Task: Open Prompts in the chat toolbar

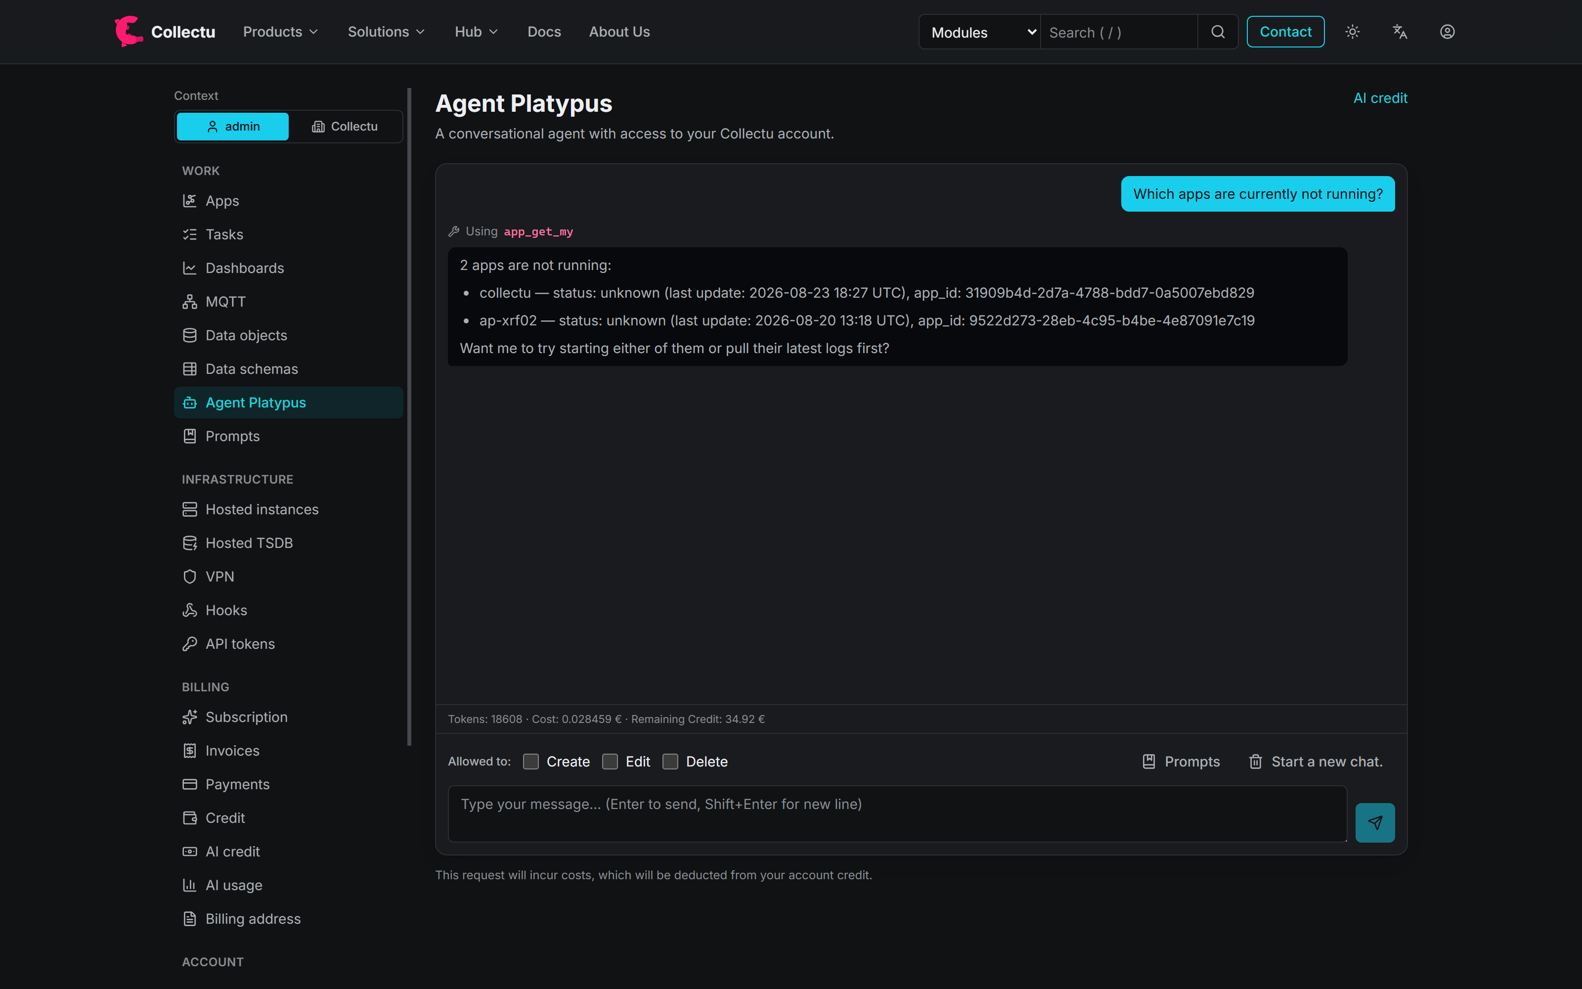Action: pos(1181,762)
